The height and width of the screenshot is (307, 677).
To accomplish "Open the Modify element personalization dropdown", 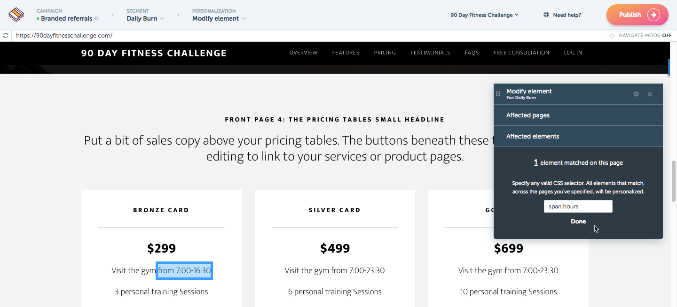I will pyautogui.click(x=244, y=19).
